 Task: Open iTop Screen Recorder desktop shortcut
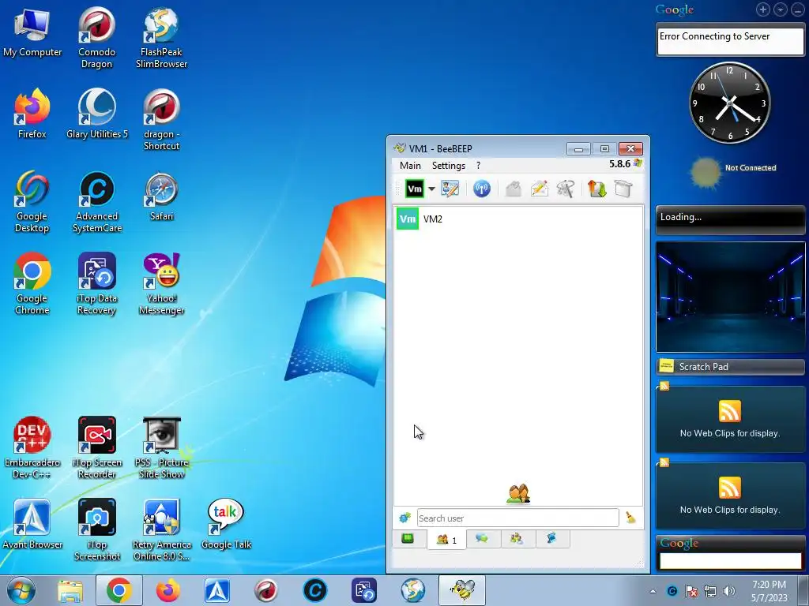(96, 447)
